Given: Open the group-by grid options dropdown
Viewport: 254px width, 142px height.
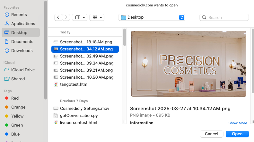Looking at the screenshot, I should point(97,17).
